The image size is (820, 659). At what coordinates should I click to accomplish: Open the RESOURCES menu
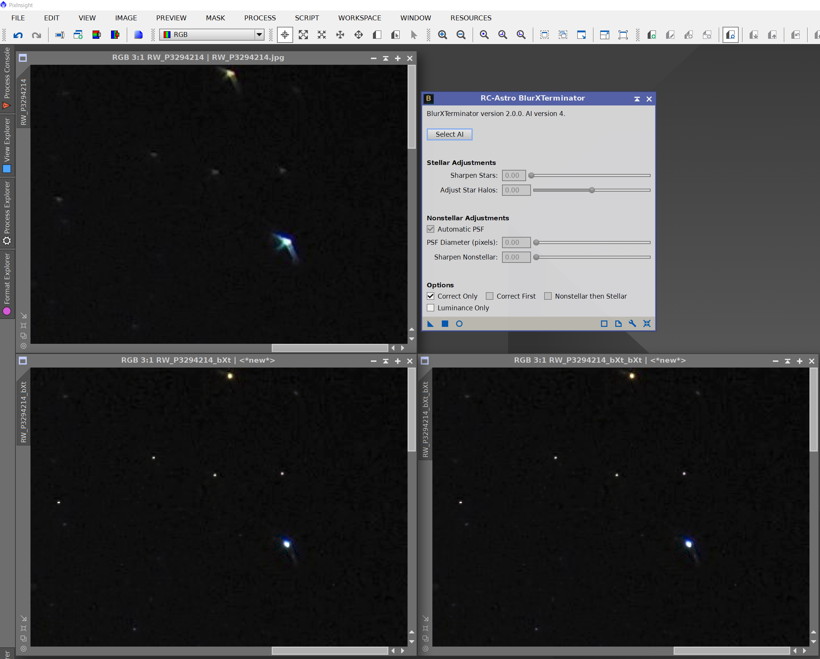[x=471, y=18]
